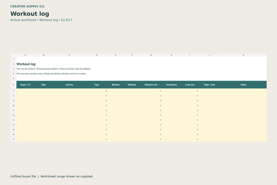This screenshot has width=277, height=185.
Task: Open the Load unit dropdown in row 9
Action: (x=197, y=101)
